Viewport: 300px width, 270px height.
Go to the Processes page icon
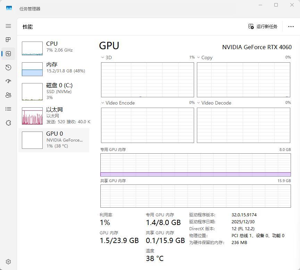click(8, 40)
